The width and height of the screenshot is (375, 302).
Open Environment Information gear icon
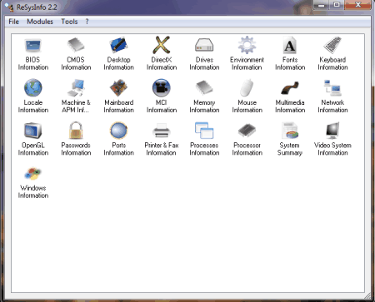point(247,45)
